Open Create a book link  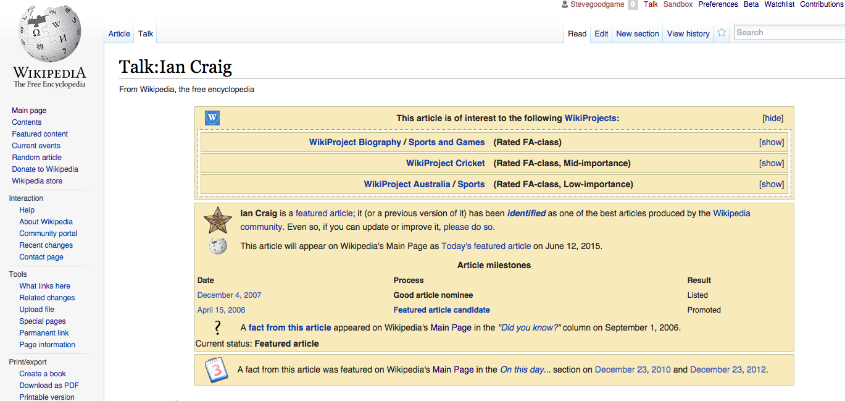pyautogui.click(x=43, y=374)
